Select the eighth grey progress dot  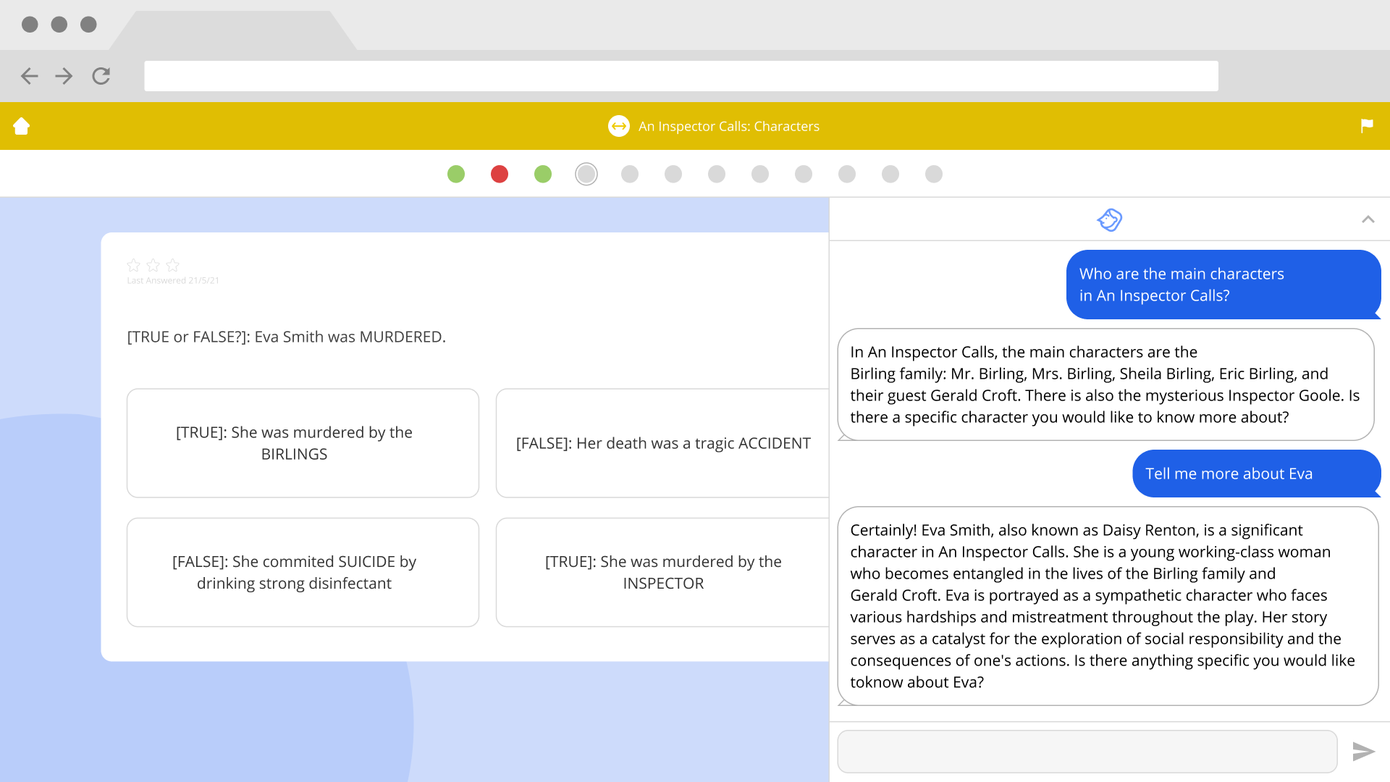(x=760, y=174)
